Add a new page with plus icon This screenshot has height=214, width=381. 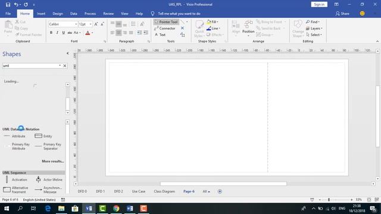pyautogui.click(x=220, y=191)
